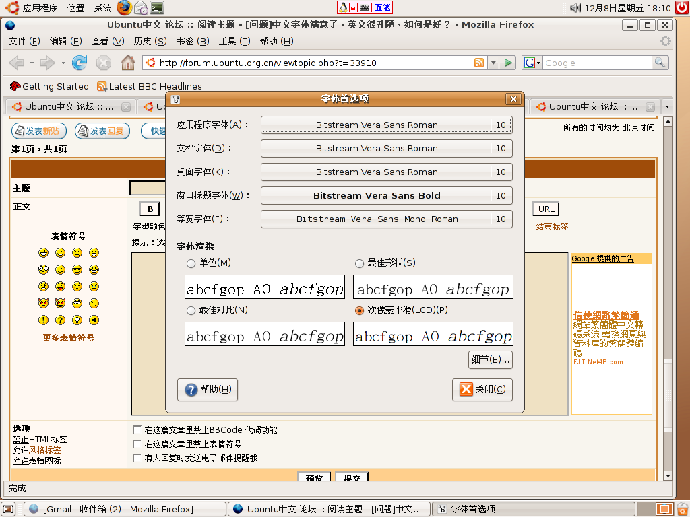
Task: Click the 细节(E)... details button
Action: 491,360
